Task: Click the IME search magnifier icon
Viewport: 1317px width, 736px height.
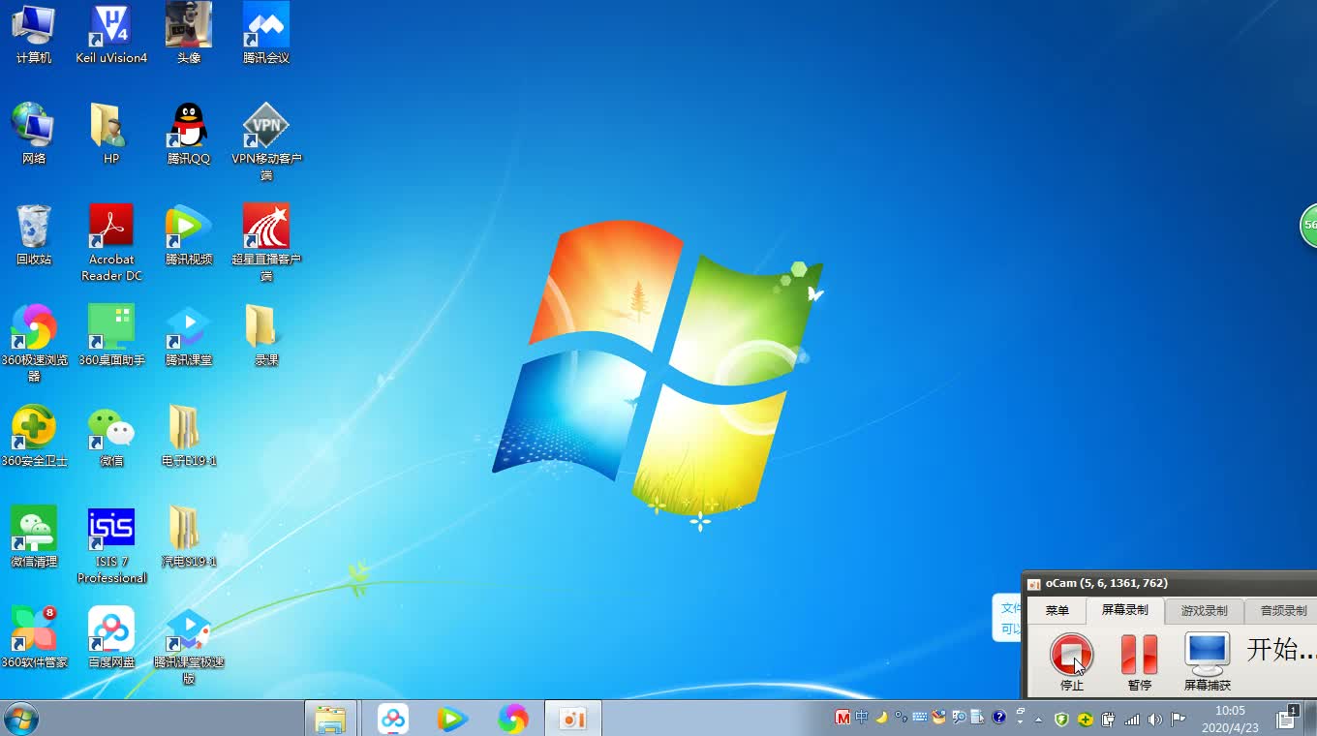Action: (959, 718)
